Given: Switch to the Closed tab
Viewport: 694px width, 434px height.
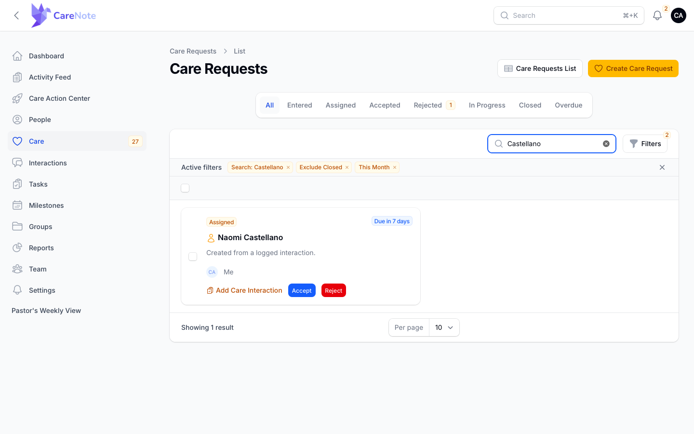Looking at the screenshot, I should (530, 105).
